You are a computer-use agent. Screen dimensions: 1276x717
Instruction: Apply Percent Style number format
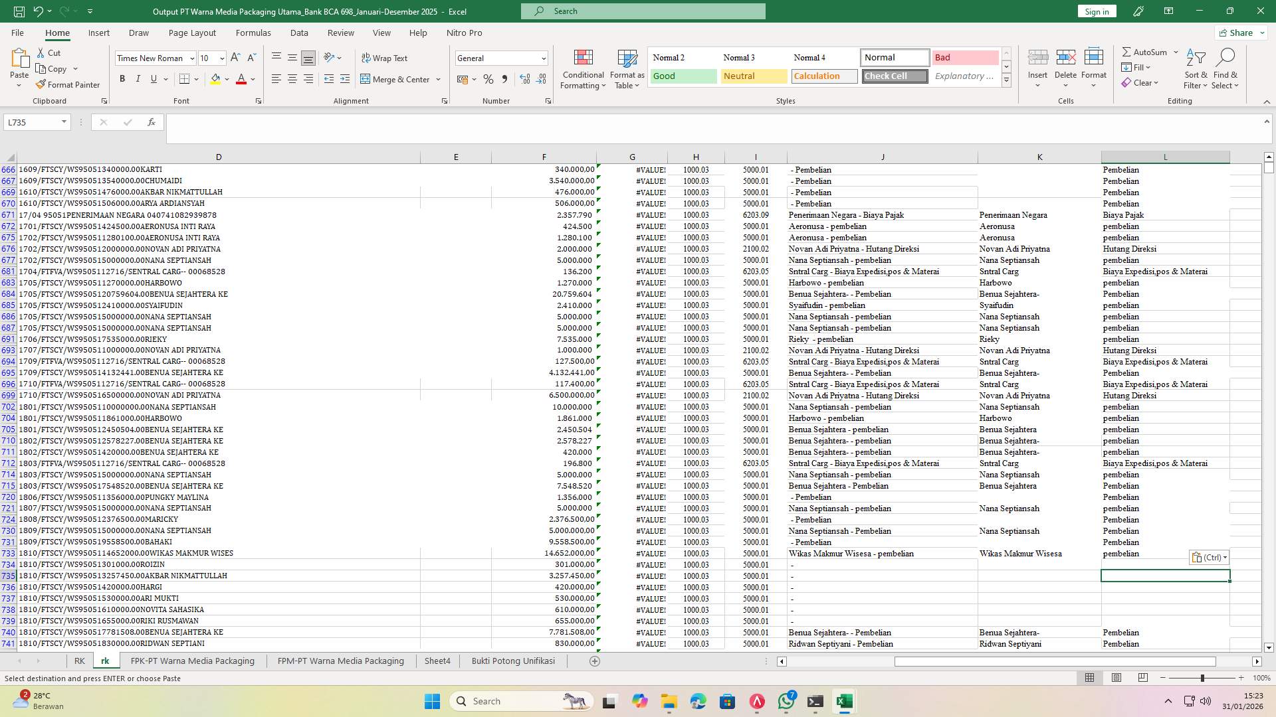[488, 79]
